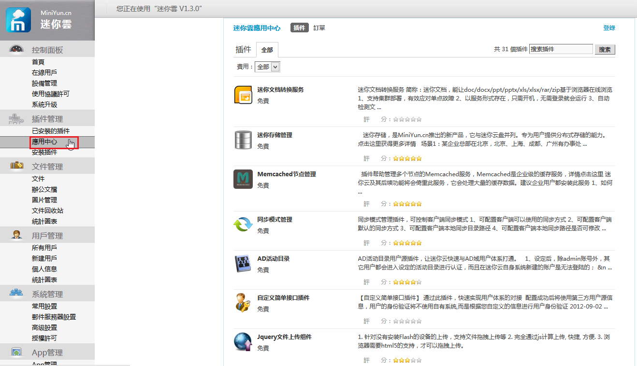Click the 迷你文档转换服务 plugin icon
Image resolution: width=637 pixels, height=366 pixels.
tap(243, 95)
